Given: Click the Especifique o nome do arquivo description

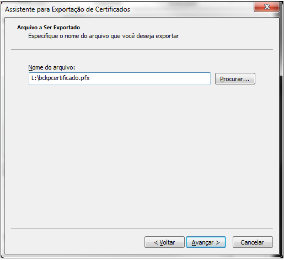Looking at the screenshot, I should [103, 36].
